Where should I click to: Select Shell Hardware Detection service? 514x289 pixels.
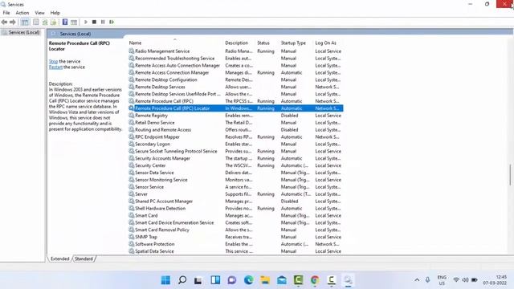coord(235,209)
